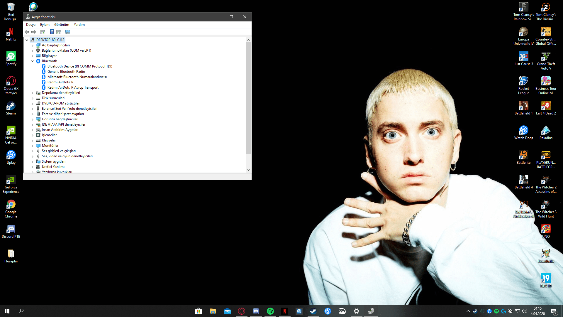The width and height of the screenshot is (563, 317).
Task: Open Spotify from the taskbar
Action: [x=270, y=311]
